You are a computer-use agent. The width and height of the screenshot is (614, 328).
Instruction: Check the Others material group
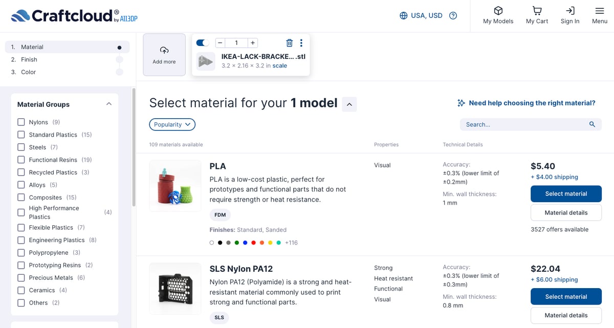(x=21, y=302)
